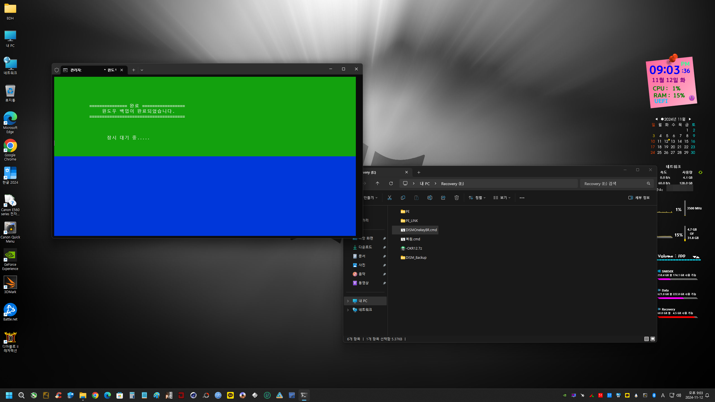Click Recovery (E:) breadcrumb in address bar
Viewport: 715px width, 402px height.
click(452, 184)
